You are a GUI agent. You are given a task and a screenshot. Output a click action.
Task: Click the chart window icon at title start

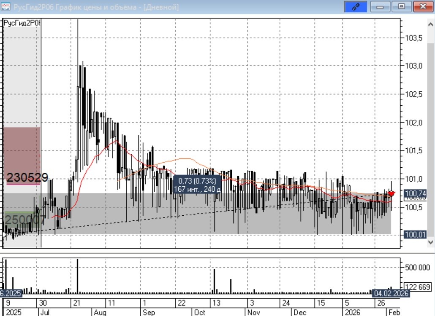pyautogui.click(x=5, y=7)
